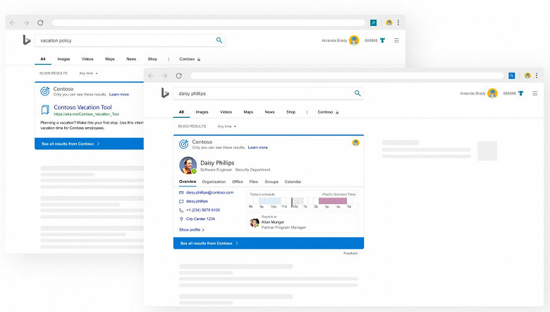Reload the daisy phillips browser window
The width and height of the screenshot is (550, 312).
click(x=179, y=76)
